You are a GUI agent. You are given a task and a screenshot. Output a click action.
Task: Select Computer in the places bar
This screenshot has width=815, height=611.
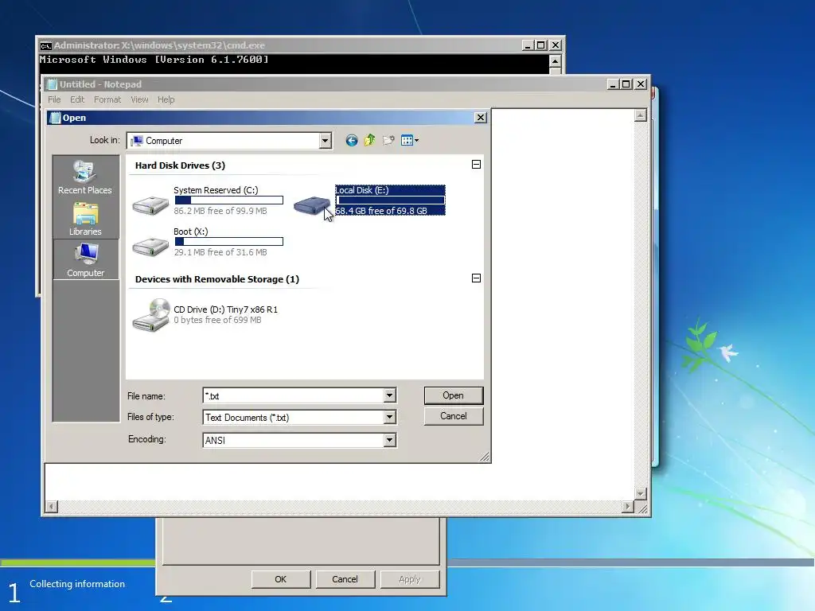point(85,260)
